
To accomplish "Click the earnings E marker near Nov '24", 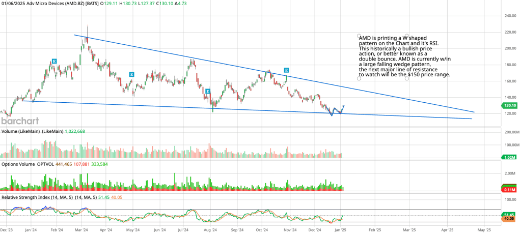I will click(x=286, y=70).
